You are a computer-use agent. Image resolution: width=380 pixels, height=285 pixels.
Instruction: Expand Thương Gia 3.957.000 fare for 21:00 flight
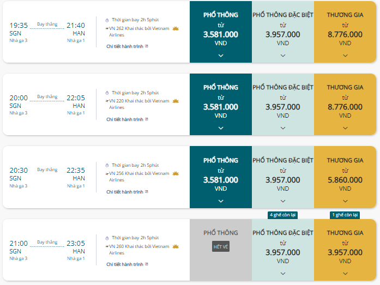[345, 274]
